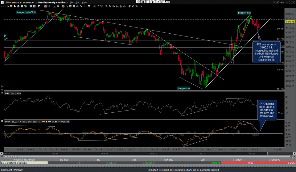Edit RSI study parameters icon
Image resolution: width=296 pixels, height=172 pixels.
(x=20, y=93)
